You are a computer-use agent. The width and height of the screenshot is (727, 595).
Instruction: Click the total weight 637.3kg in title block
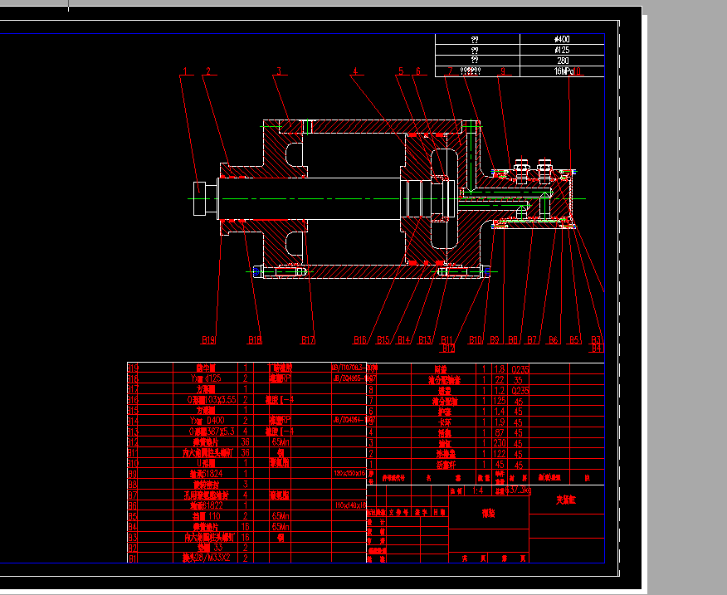click(x=518, y=490)
